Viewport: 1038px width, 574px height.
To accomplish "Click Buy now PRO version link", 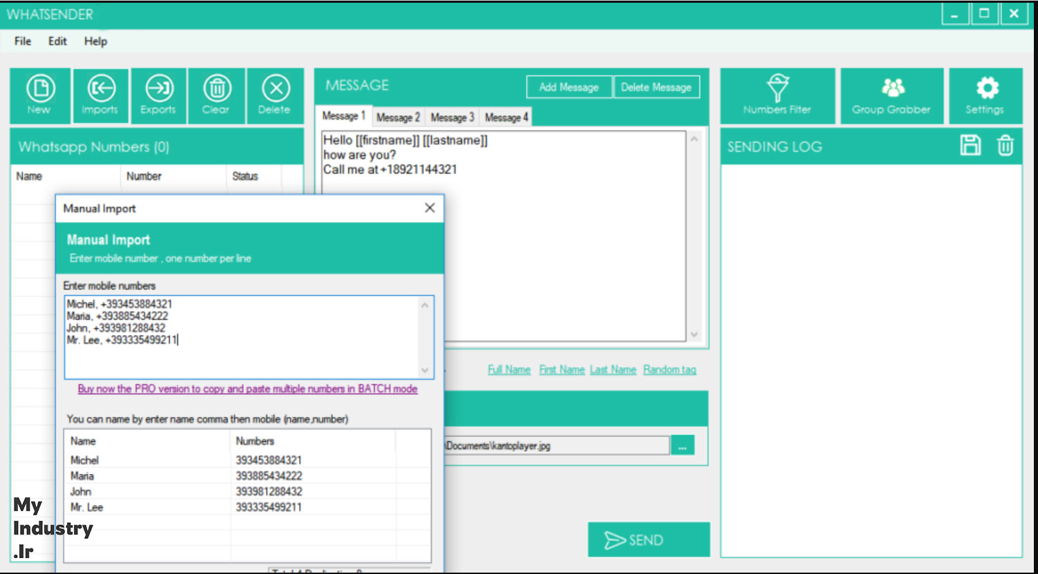I will 247,389.
